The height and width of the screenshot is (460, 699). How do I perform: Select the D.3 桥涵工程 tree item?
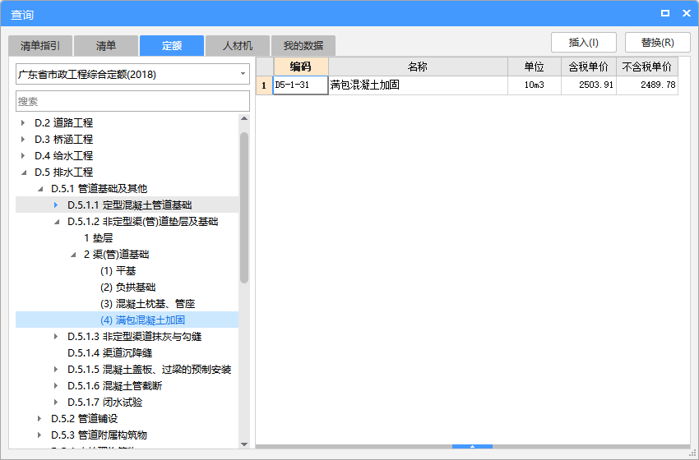point(64,139)
